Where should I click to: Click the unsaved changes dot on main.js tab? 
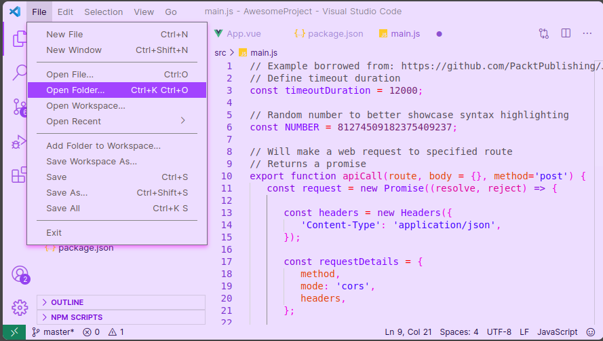[439, 34]
